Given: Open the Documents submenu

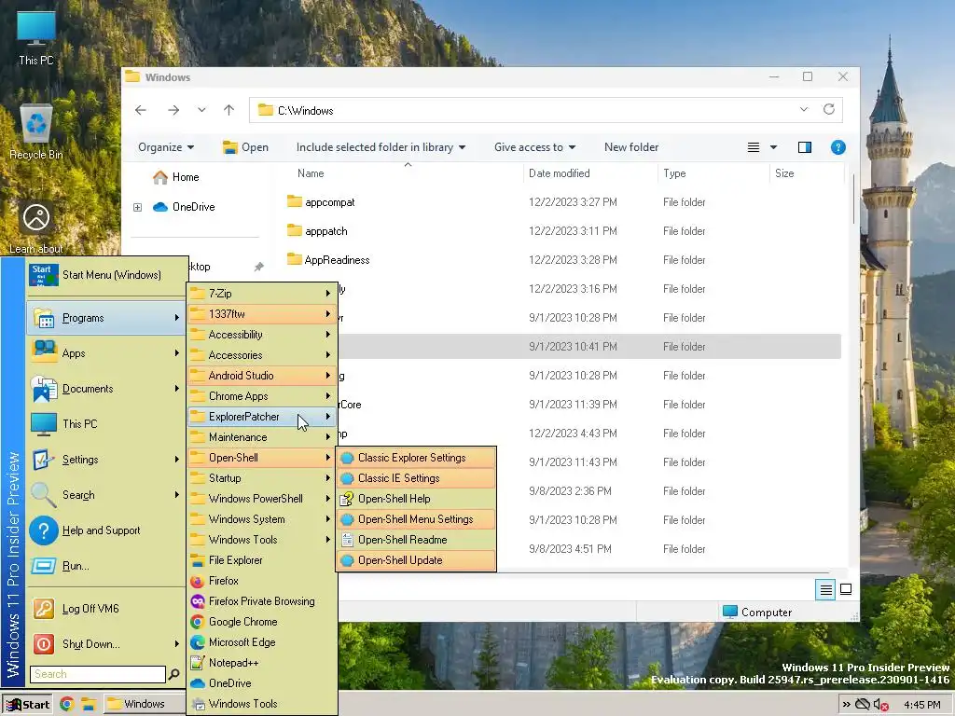Looking at the screenshot, I should (106, 389).
